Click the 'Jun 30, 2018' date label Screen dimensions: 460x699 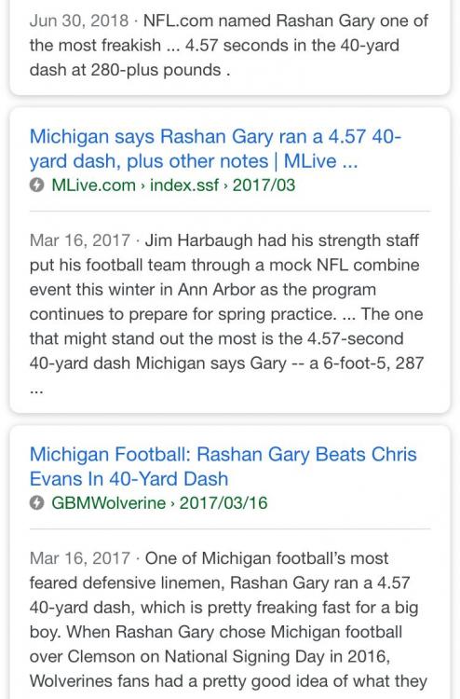tap(79, 21)
